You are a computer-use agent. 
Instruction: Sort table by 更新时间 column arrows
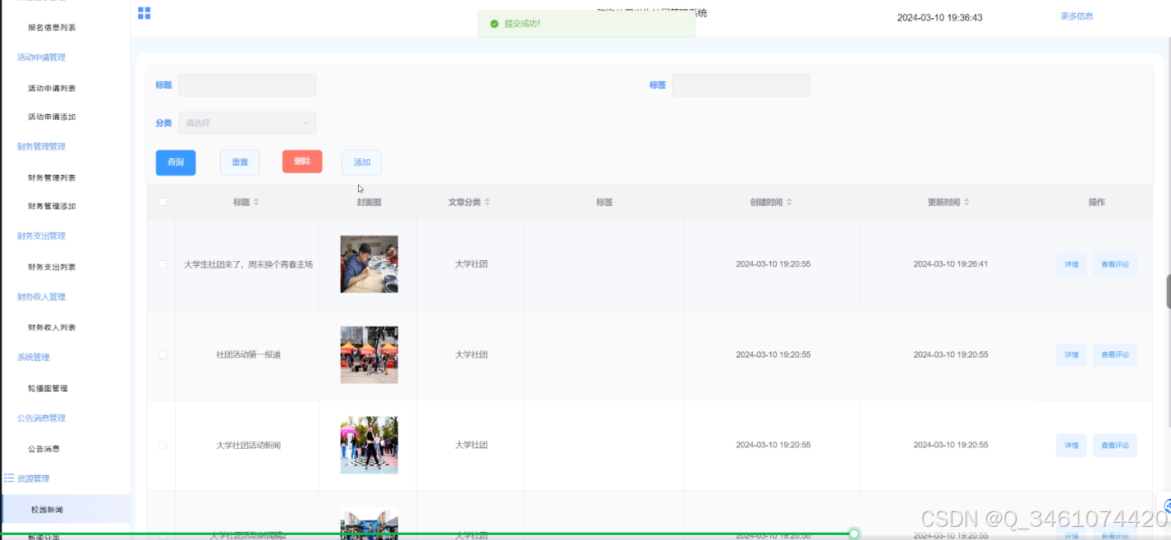click(x=967, y=202)
